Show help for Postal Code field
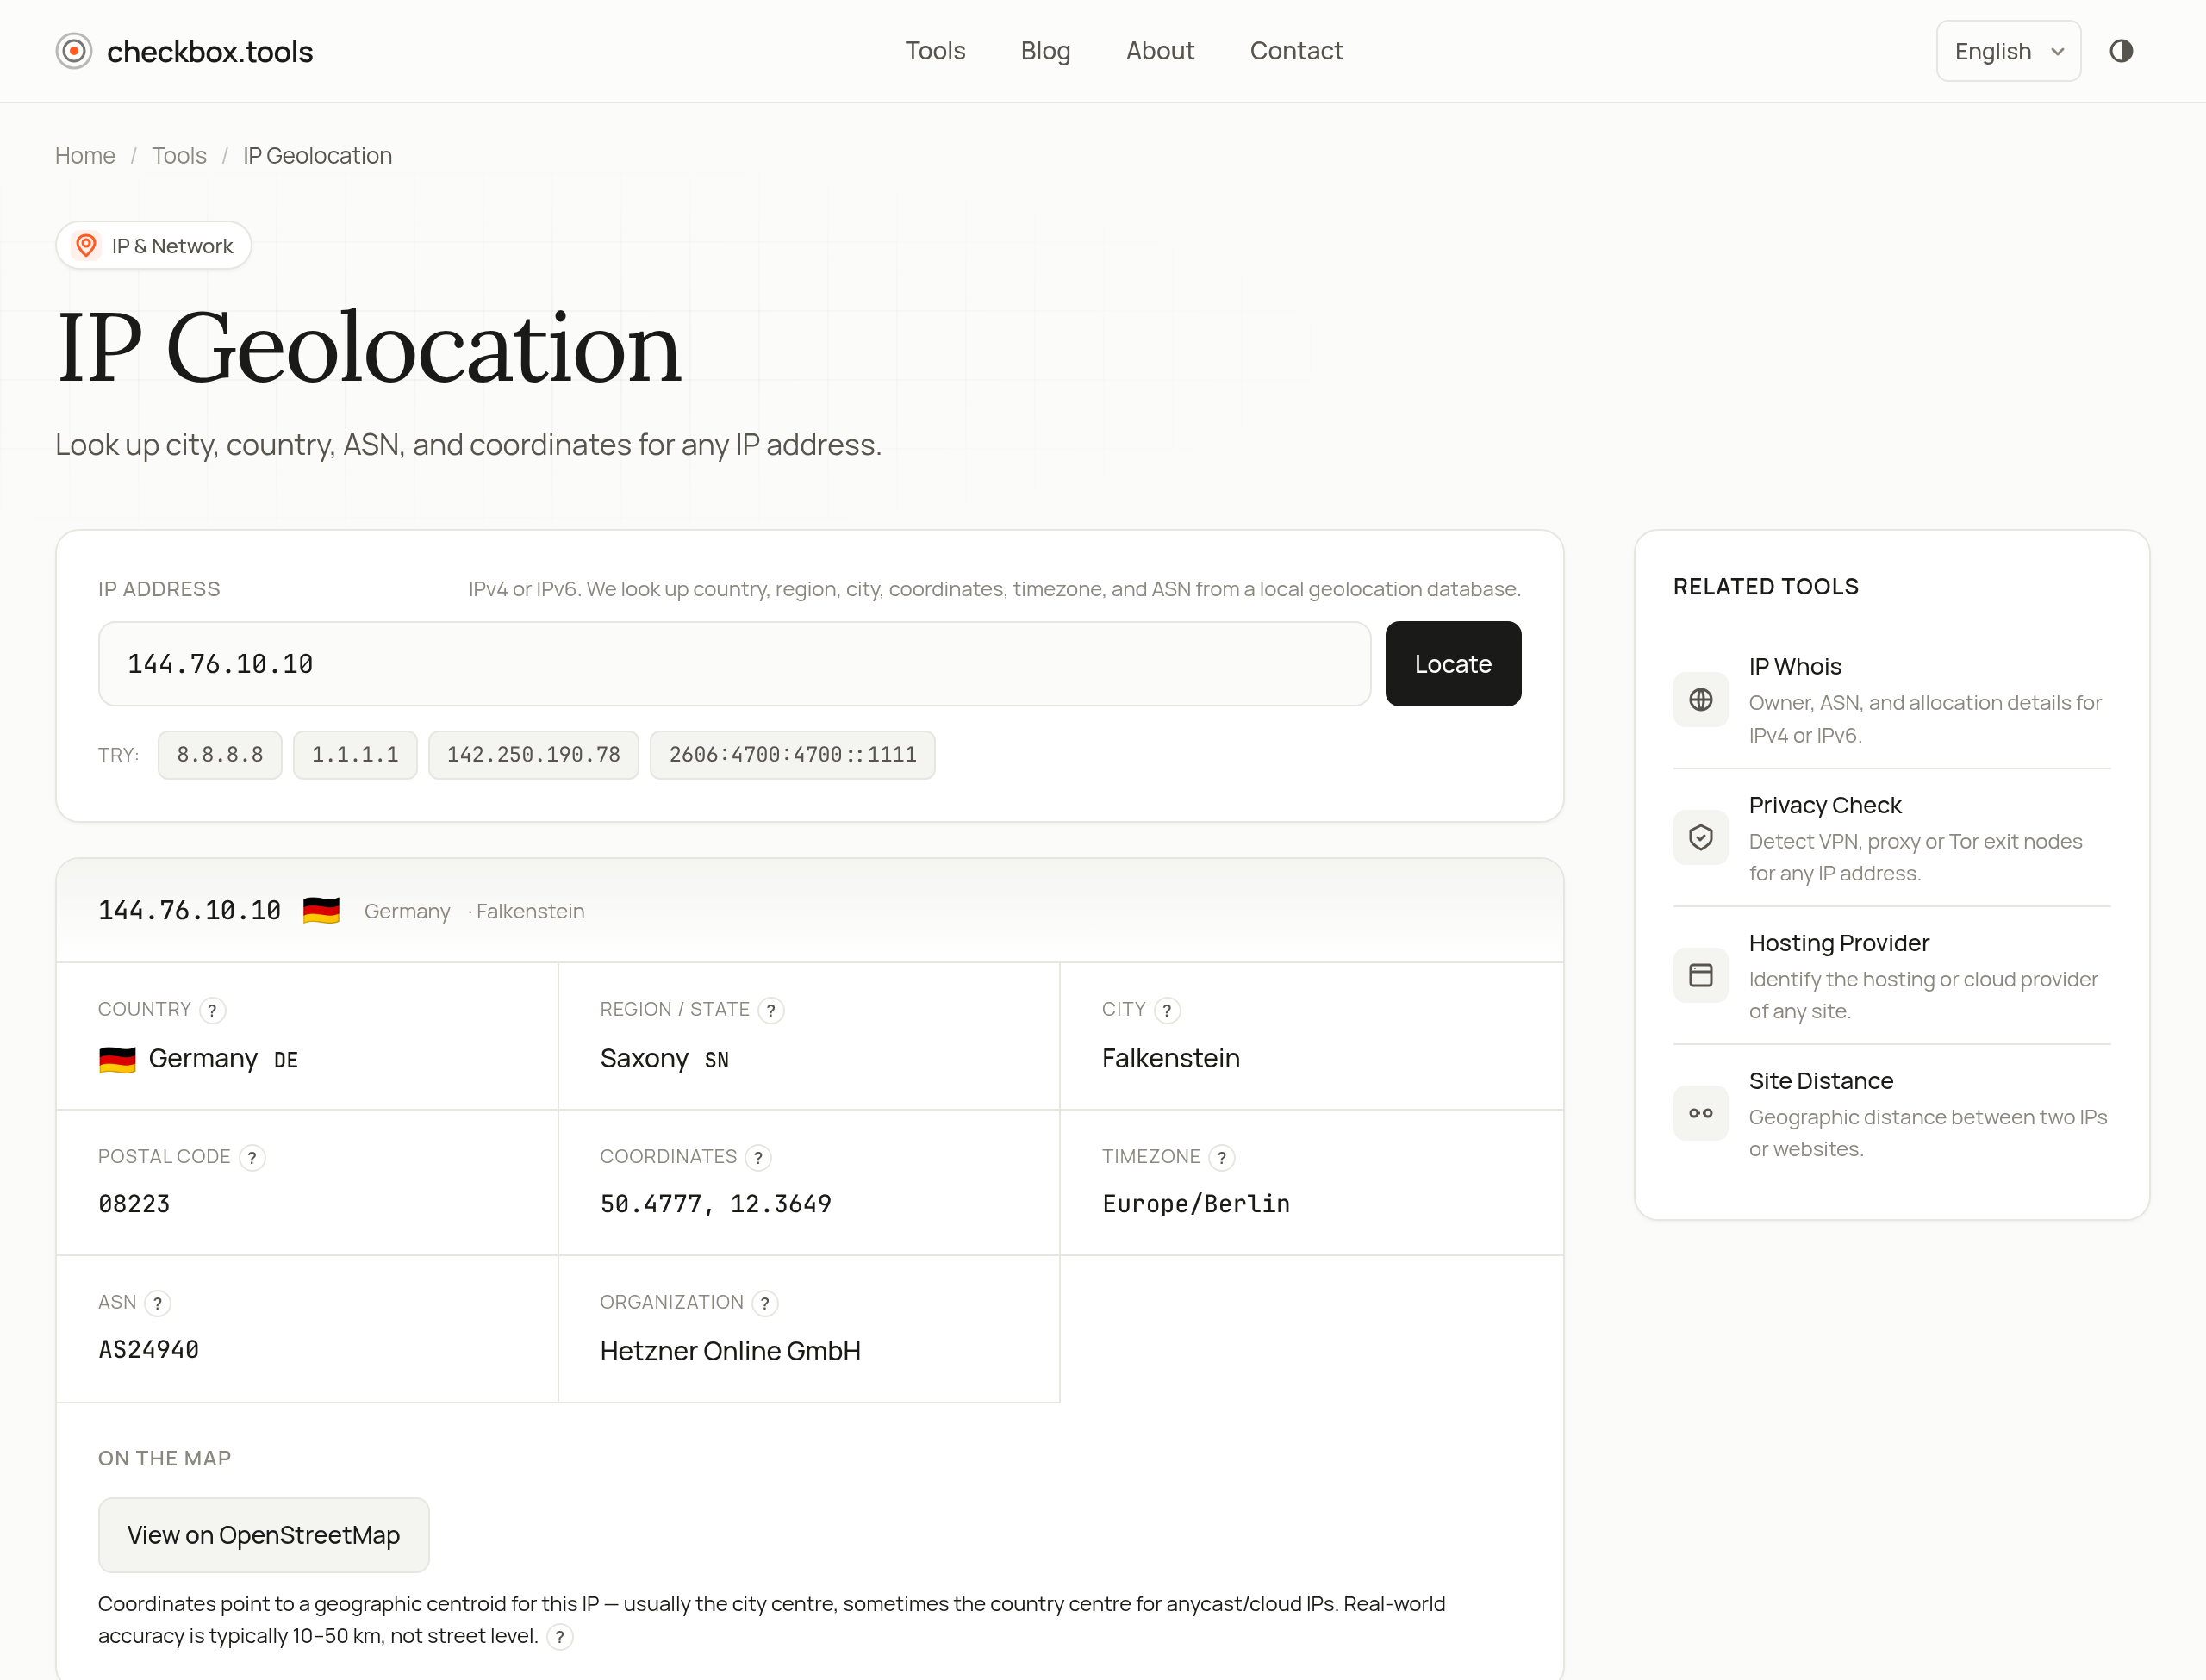2206x1680 pixels. 252,1158
